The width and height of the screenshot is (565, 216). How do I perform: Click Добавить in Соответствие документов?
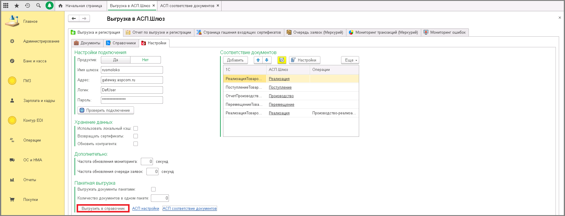235,60
